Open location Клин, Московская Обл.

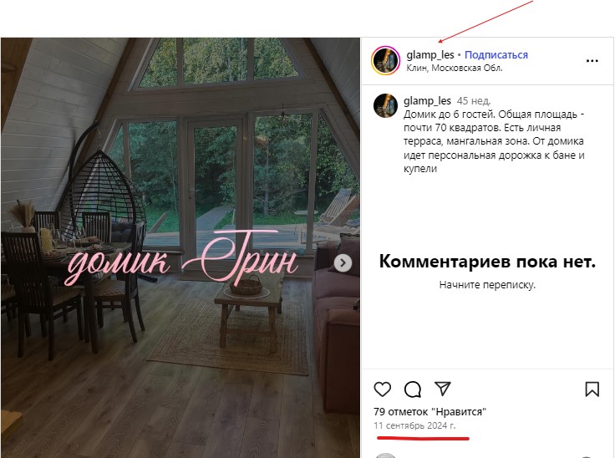(455, 68)
